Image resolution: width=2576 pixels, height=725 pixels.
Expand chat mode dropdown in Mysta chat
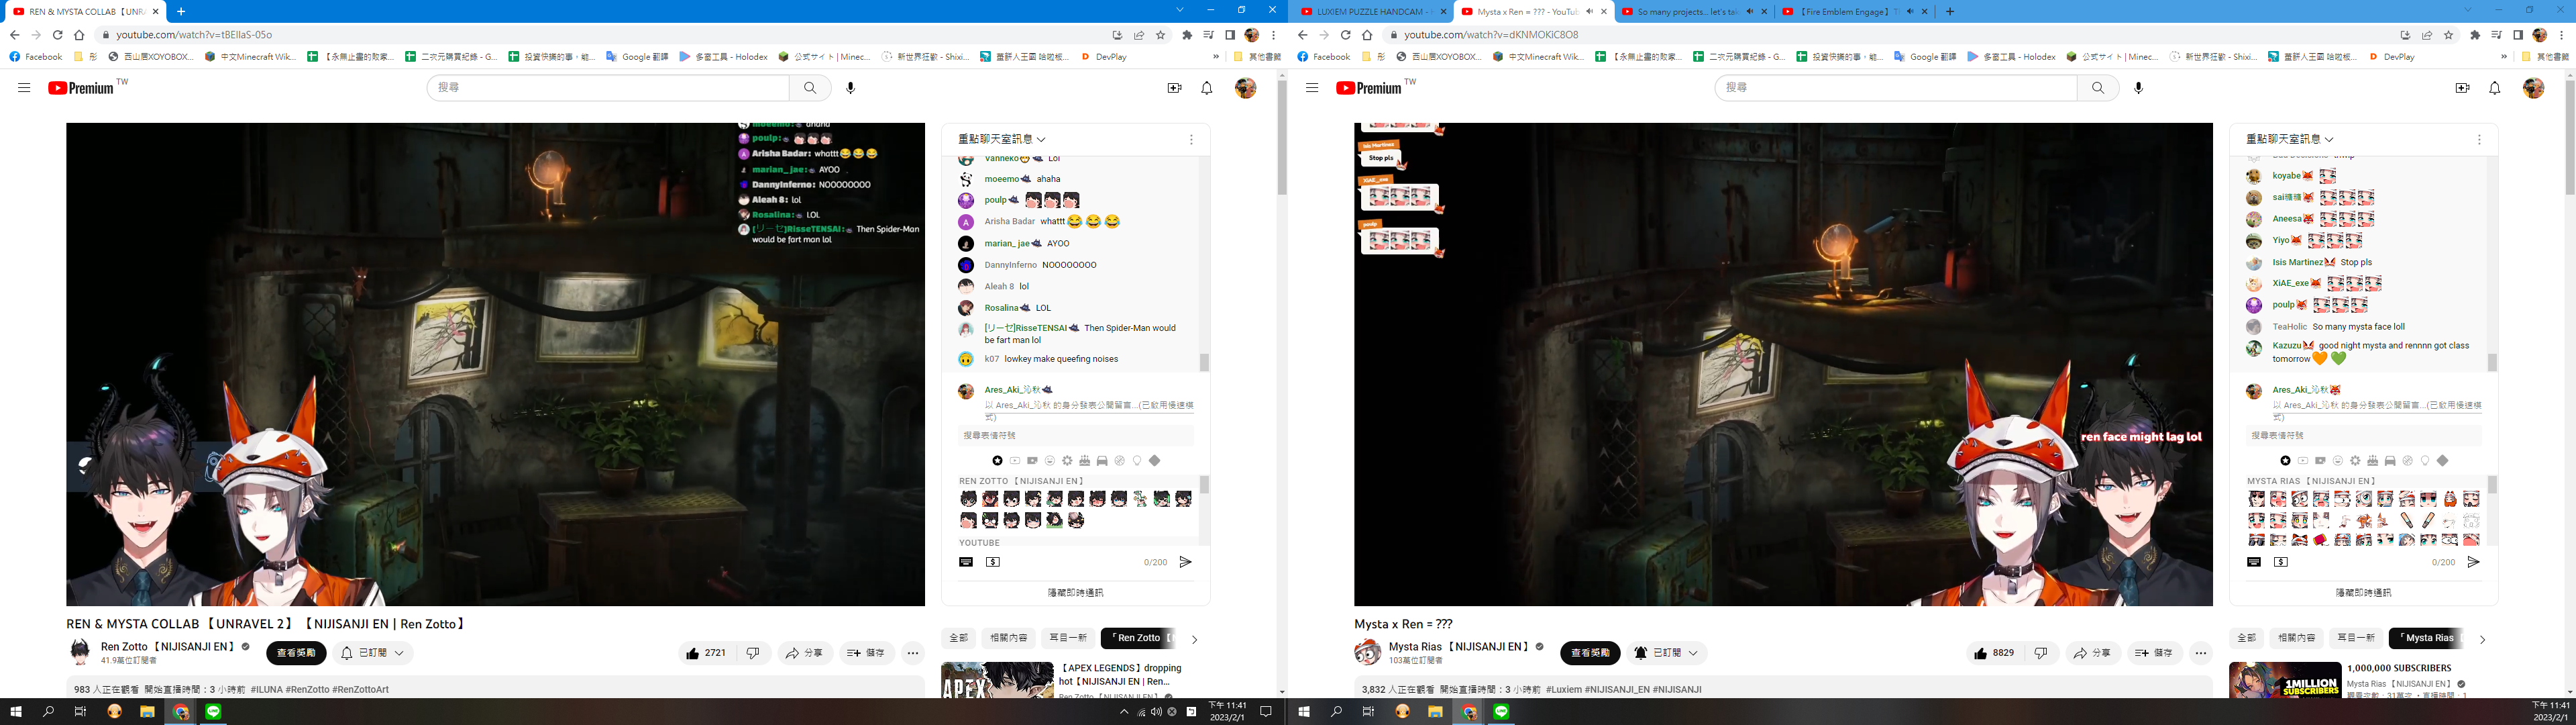tap(2290, 139)
